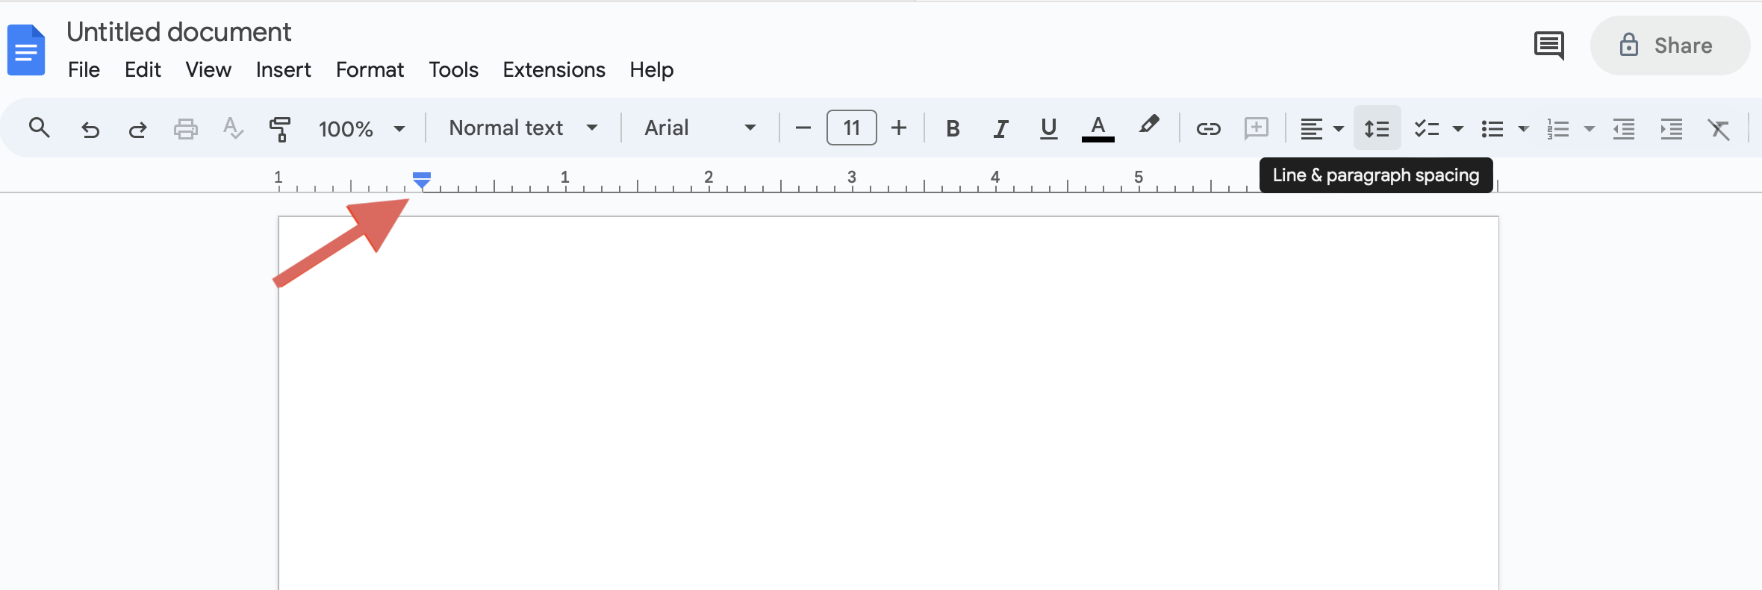Toggle underline formatting
Image resolution: width=1762 pixels, height=590 pixels.
[1048, 128]
